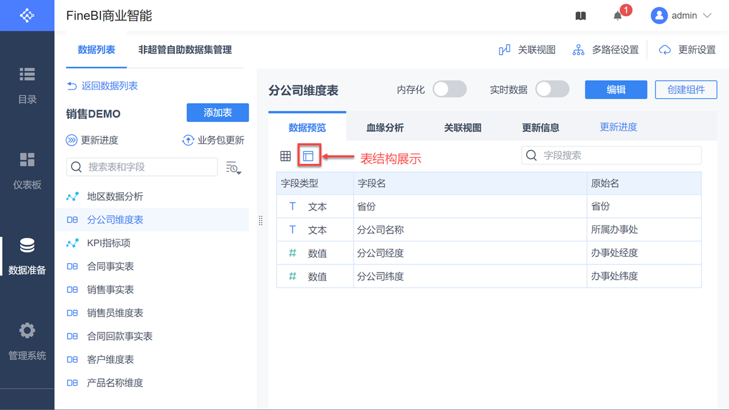Switch to table structure view icon
The image size is (729, 410).
[x=308, y=156]
